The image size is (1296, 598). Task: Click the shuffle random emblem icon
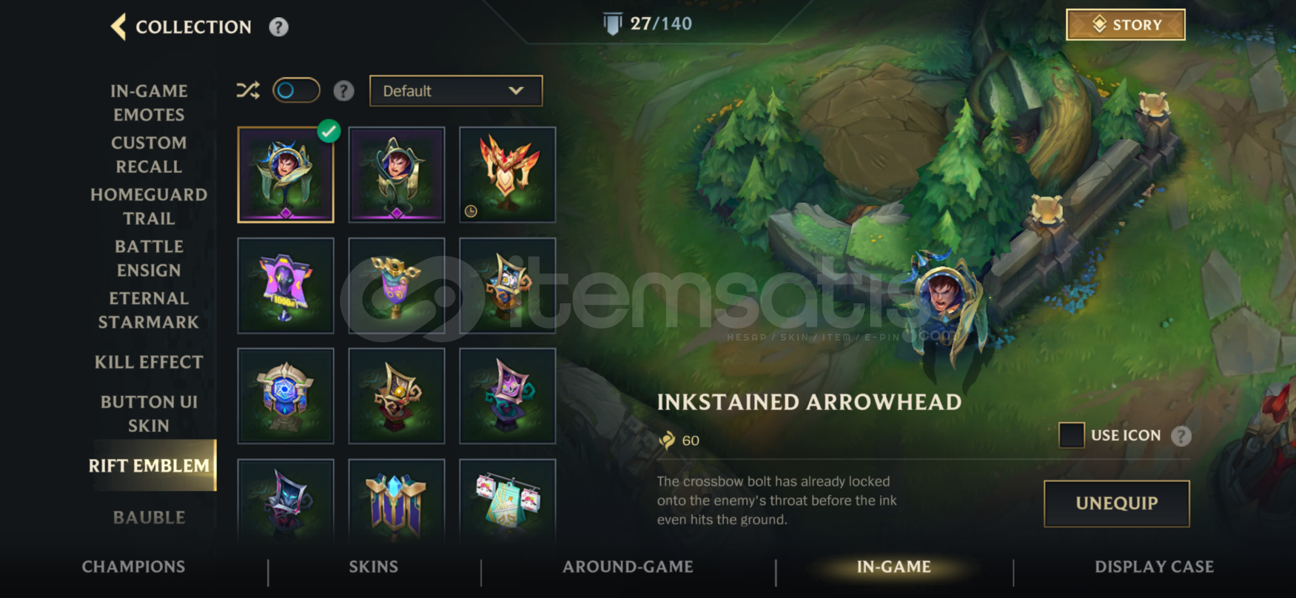pos(247,90)
